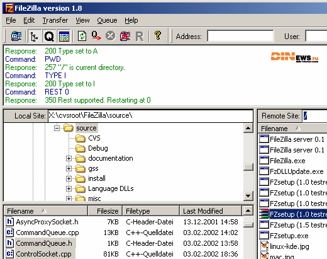This screenshot has height=259, width=327.
Task: Select remote FZsetup.exe file icon
Action: coord(264,236)
